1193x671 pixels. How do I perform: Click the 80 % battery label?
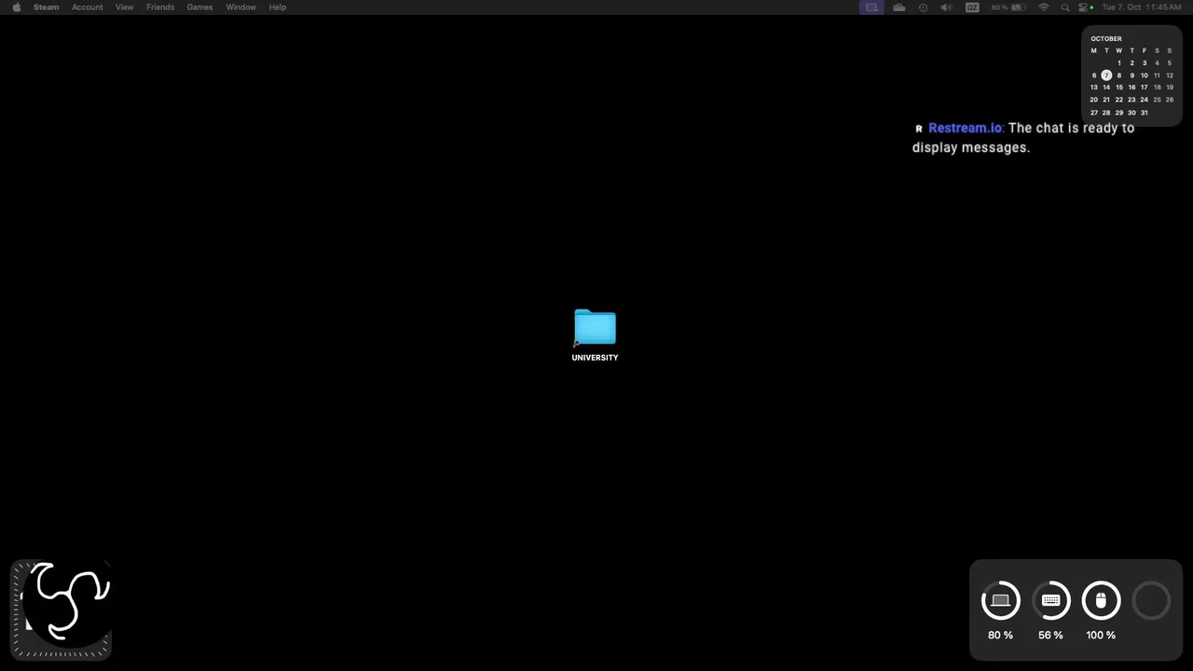[x=1001, y=636]
